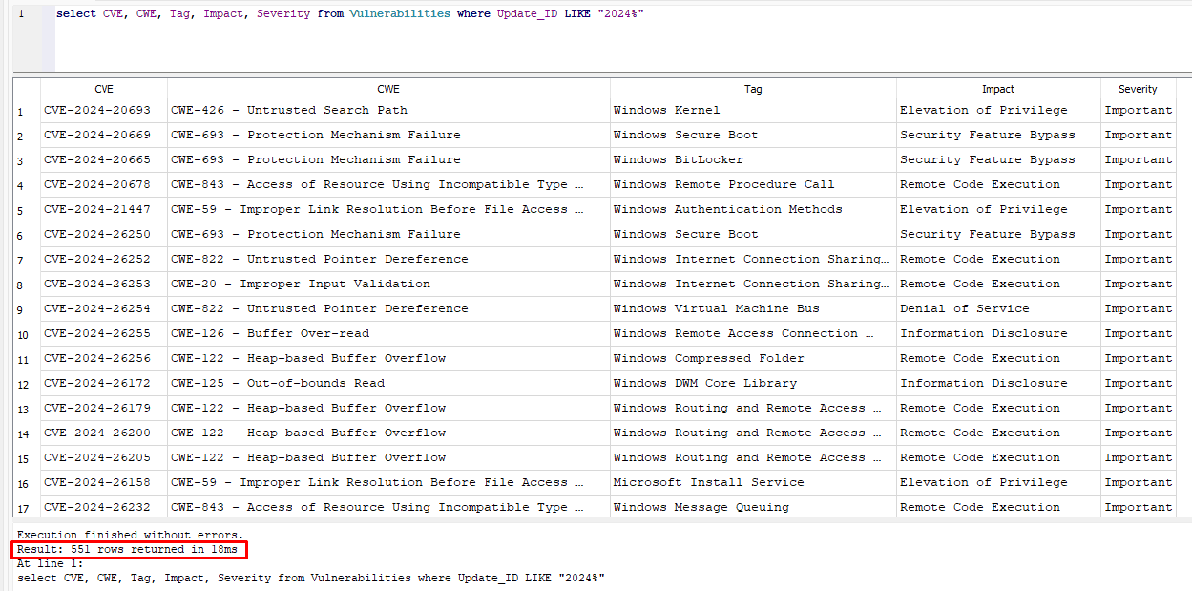
Task: Click the Impact column header
Action: (998, 89)
